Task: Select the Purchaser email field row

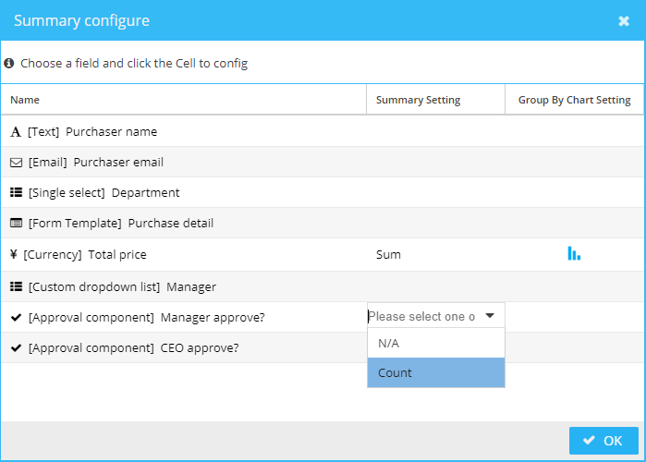Action: coord(323,163)
